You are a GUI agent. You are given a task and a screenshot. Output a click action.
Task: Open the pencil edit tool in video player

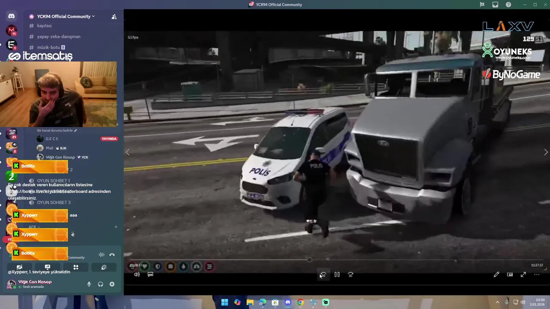point(496,275)
